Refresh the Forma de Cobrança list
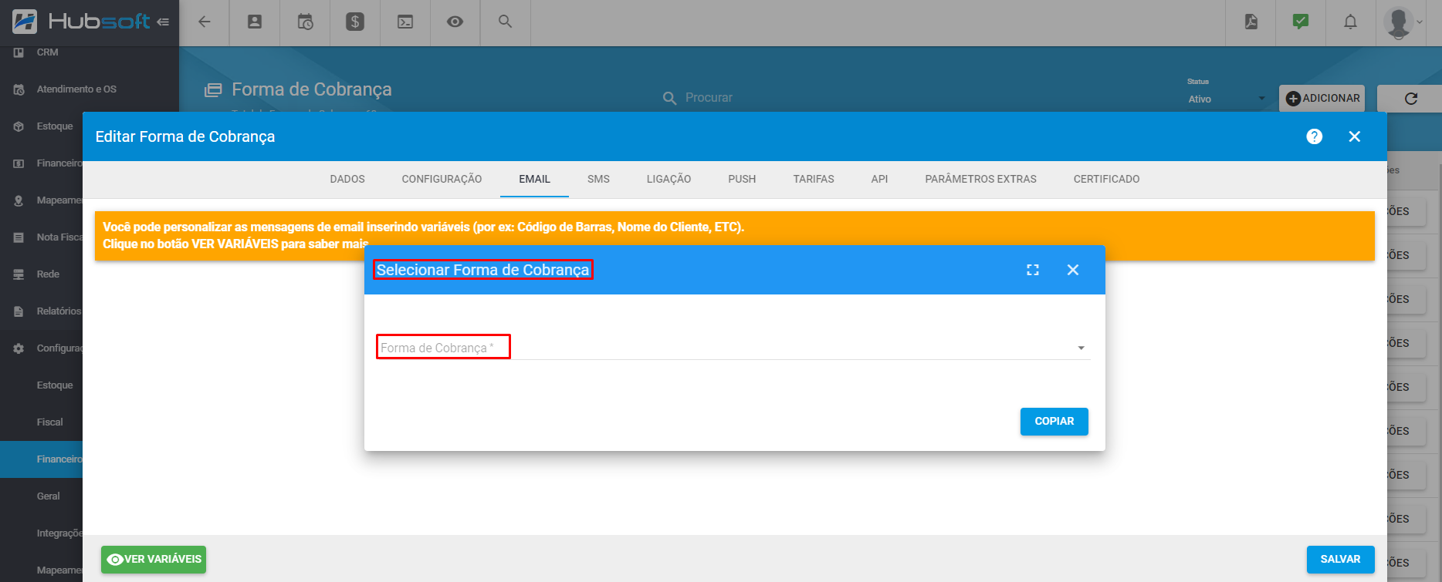This screenshot has height=582, width=1442. point(1411,99)
